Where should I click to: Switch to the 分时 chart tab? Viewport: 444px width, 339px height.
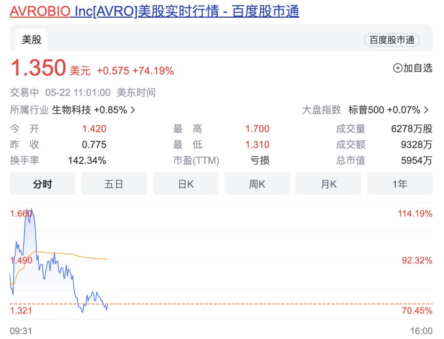click(42, 184)
